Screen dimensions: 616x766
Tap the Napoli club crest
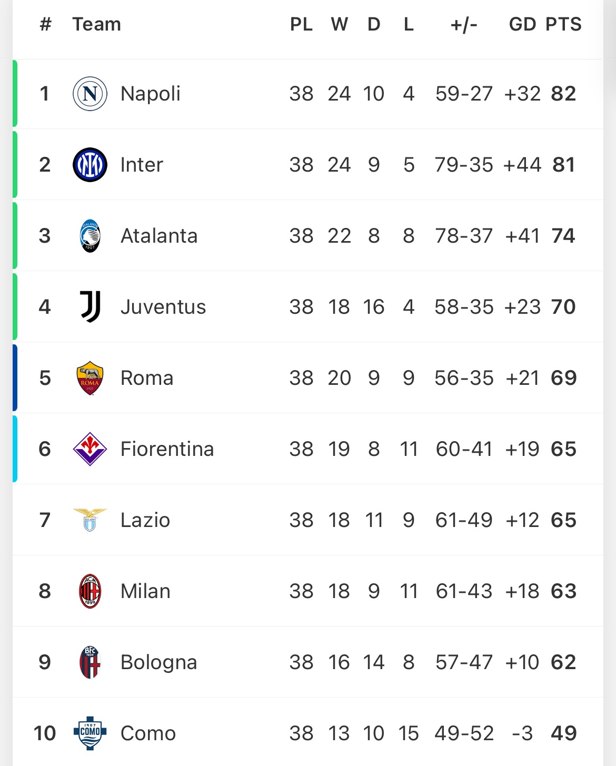pos(90,94)
